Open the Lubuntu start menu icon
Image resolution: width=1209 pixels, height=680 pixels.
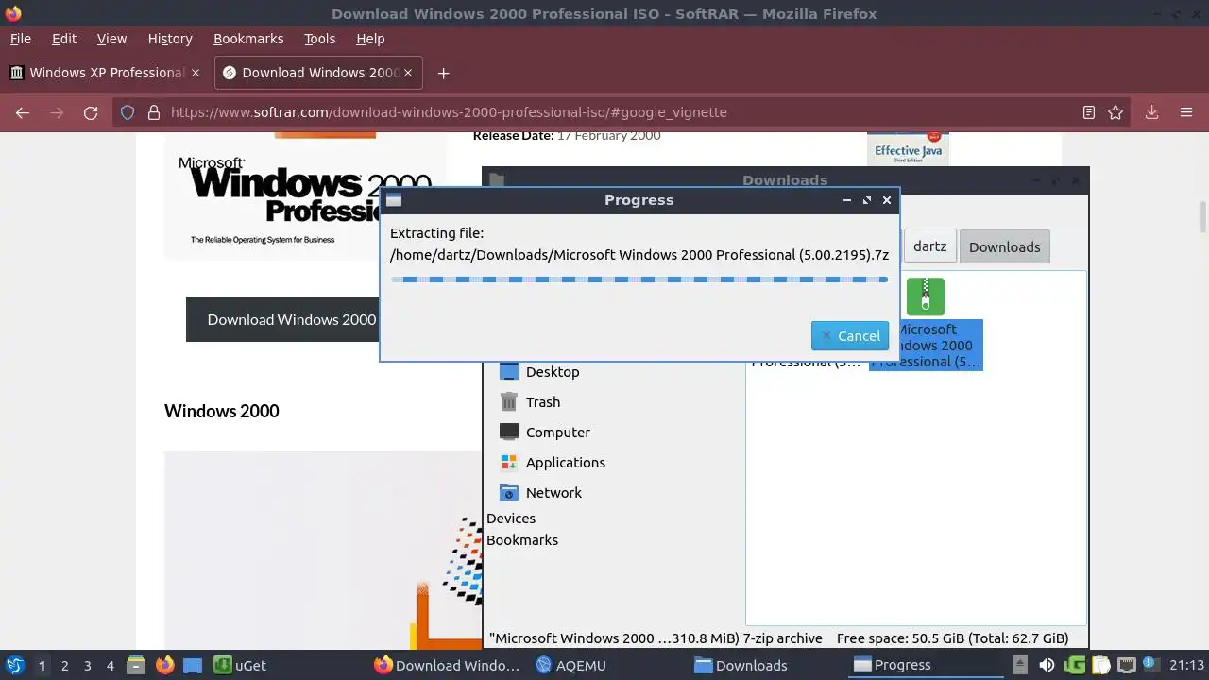pyautogui.click(x=14, y=665)
